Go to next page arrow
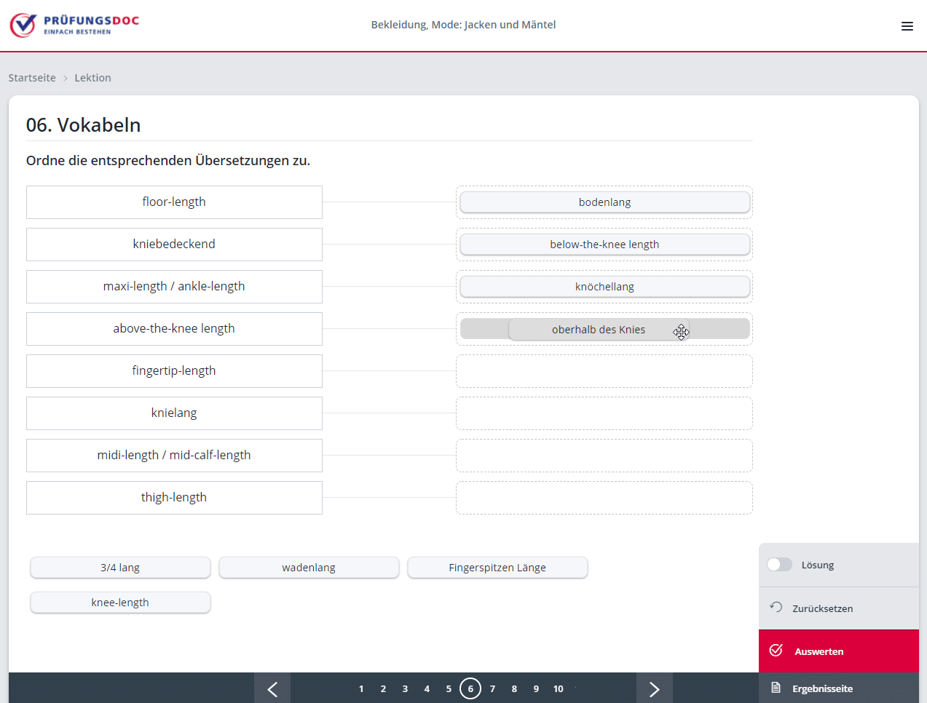Image resolution: width=927 pixels, height=703 pixels. [x=654, y=688]
